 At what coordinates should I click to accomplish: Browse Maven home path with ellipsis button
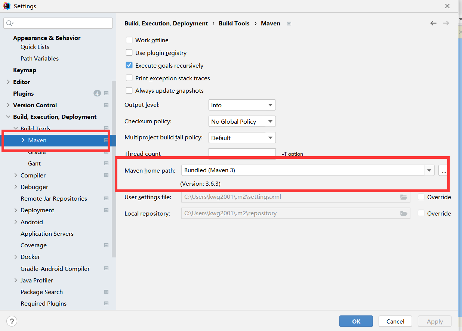(x=443, y=170)
